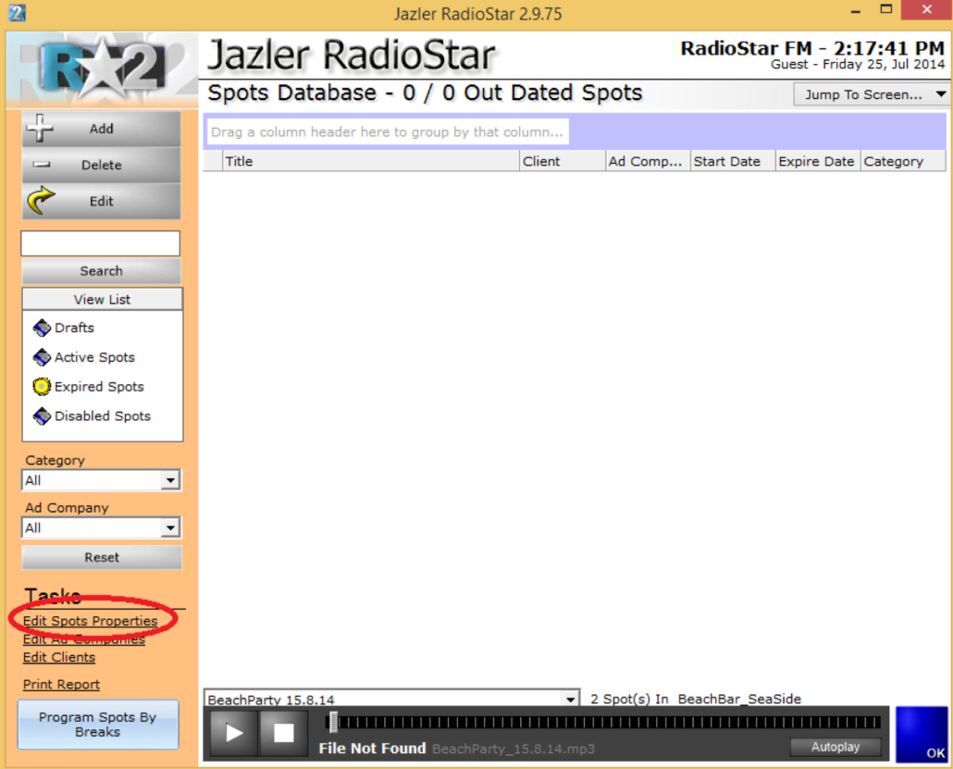Open the Edit Spots Properties link
The height and width of the screenshot is (769, 953).
[x=90, y=621]
